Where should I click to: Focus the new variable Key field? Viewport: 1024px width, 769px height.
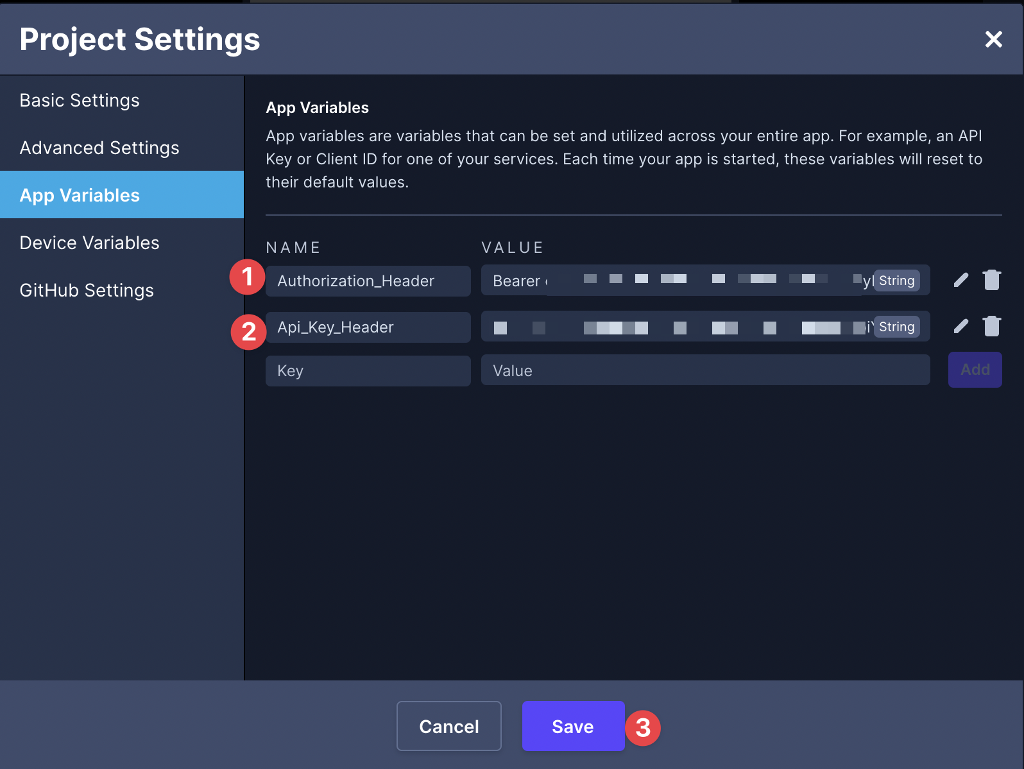[x=368, y=371]
